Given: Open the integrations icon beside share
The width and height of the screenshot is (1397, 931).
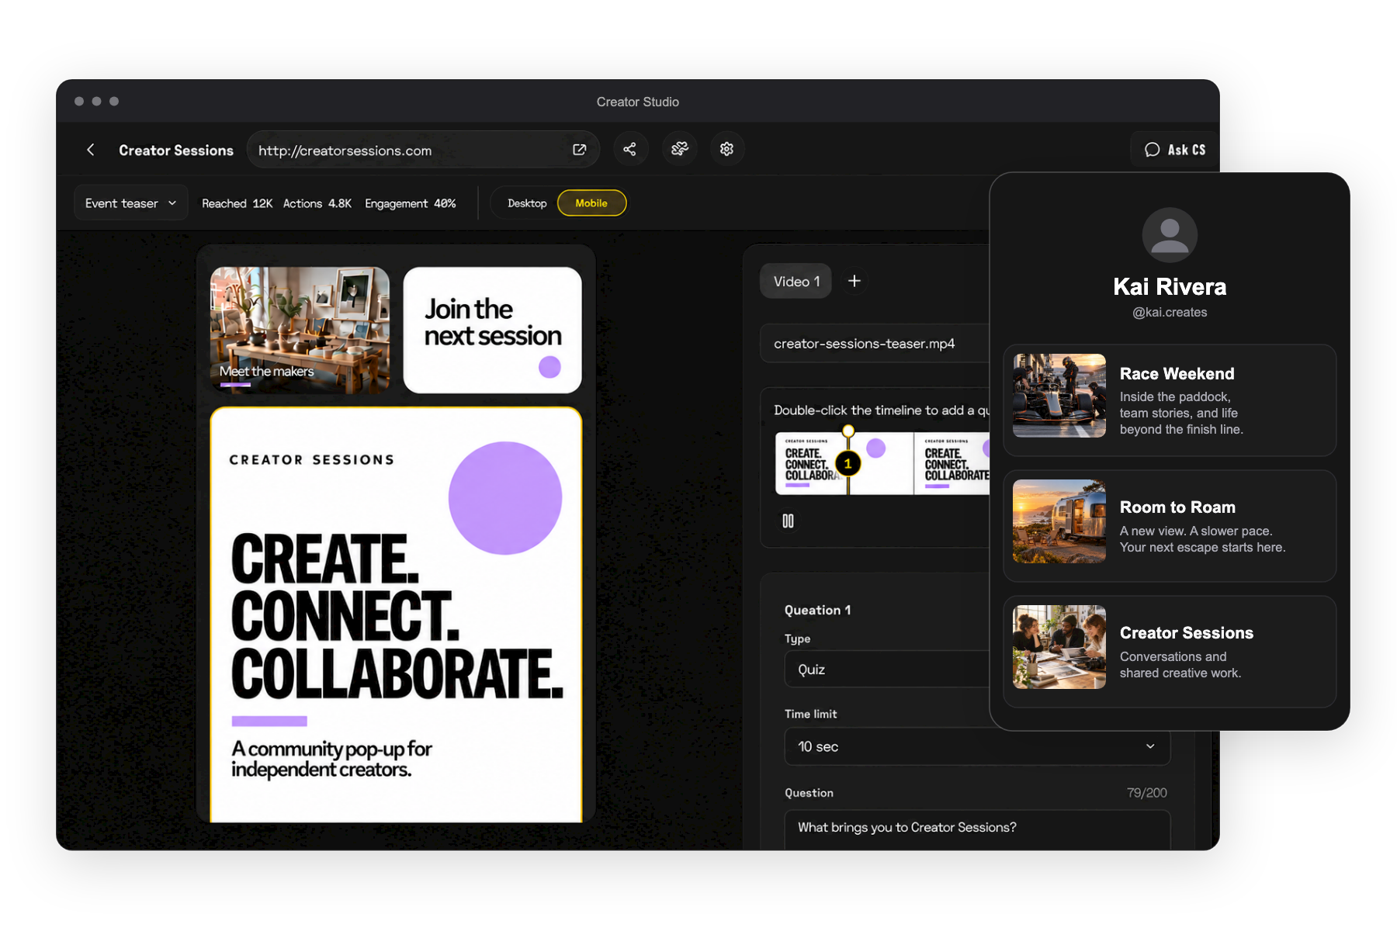Looking at the screenshot, I should 679,149.
